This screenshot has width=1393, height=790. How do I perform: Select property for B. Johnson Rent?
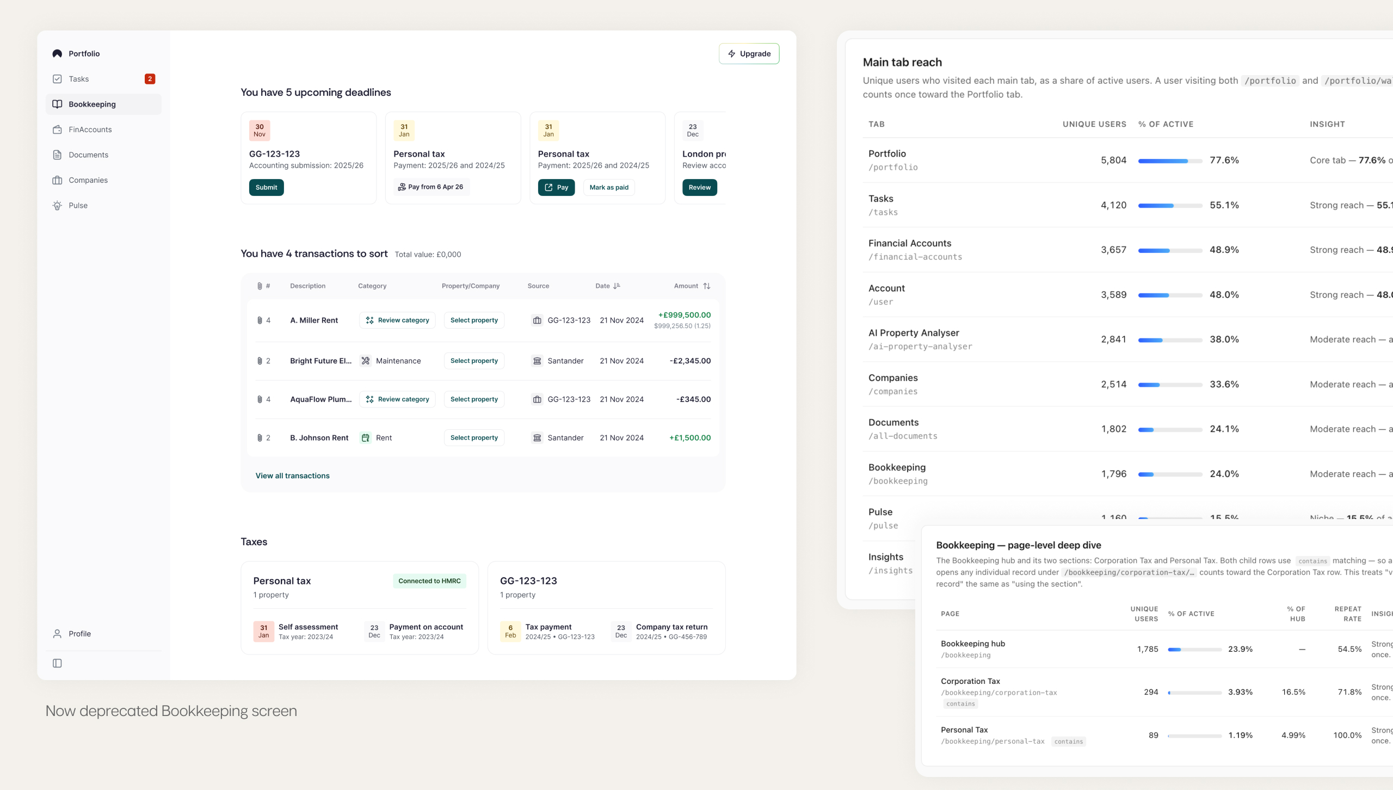(474, 437)
